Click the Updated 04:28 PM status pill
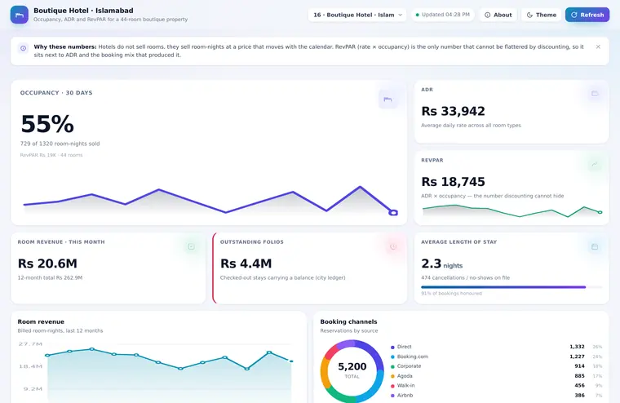The height and width of the screenshot is (403, 620). coord(442,15)
